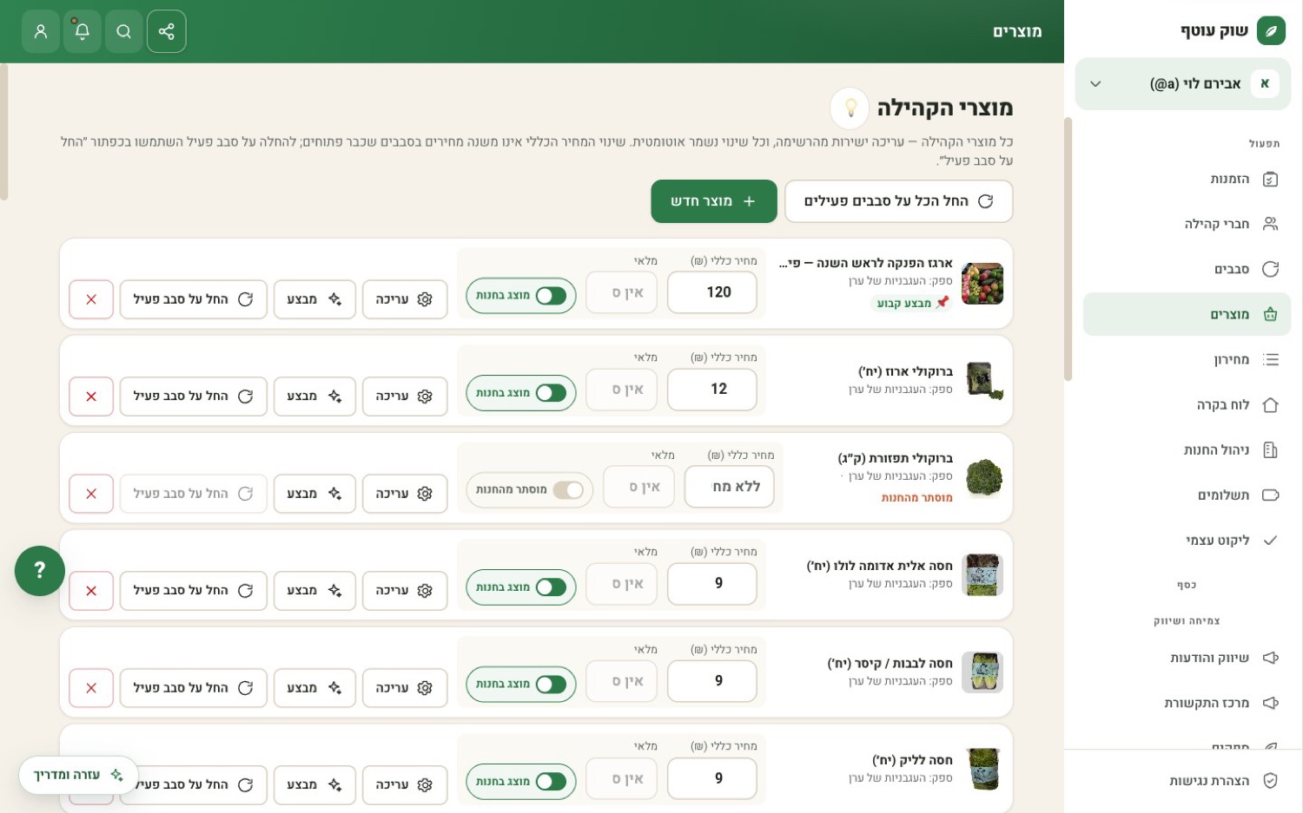Click the red מוסתר מהחנות label
Image resolution: width=1303 pixels, height=813 pixels.
(x=916, y=498)
